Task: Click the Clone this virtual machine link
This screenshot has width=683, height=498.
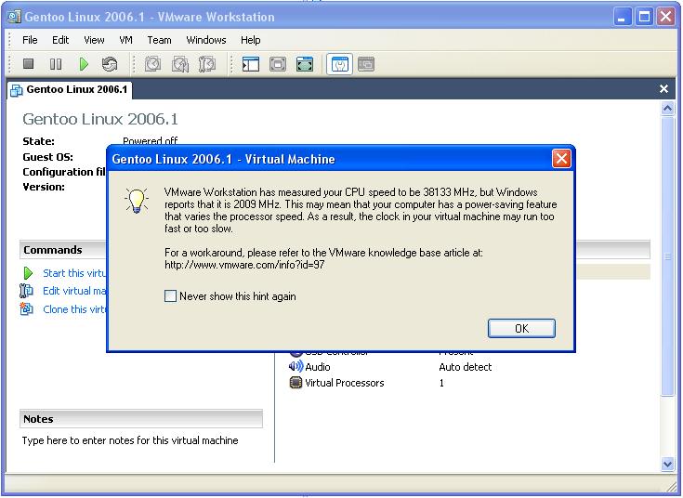Action: click(x=74, y=309)
